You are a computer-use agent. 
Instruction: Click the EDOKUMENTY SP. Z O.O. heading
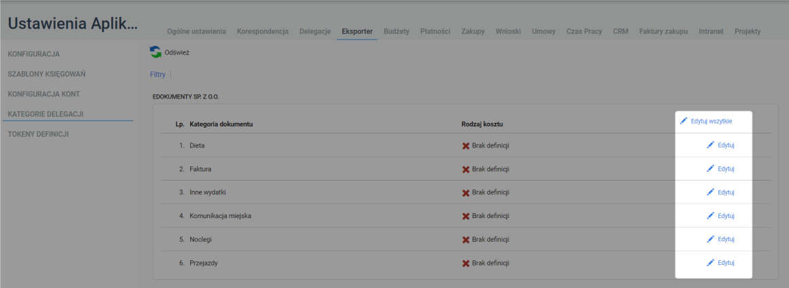[185, 96]
